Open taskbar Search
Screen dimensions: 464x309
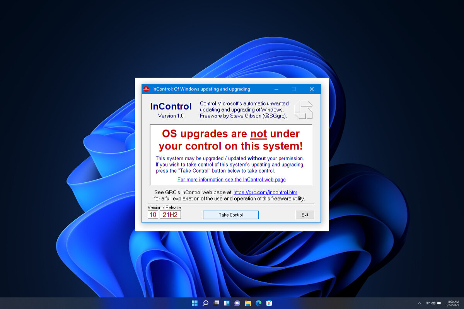tap(205, 303)
